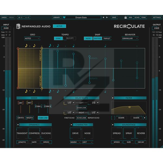This screenshot has width=163, height=163.
Task: Click the half note icon above the grid
Action: (105, 46)
